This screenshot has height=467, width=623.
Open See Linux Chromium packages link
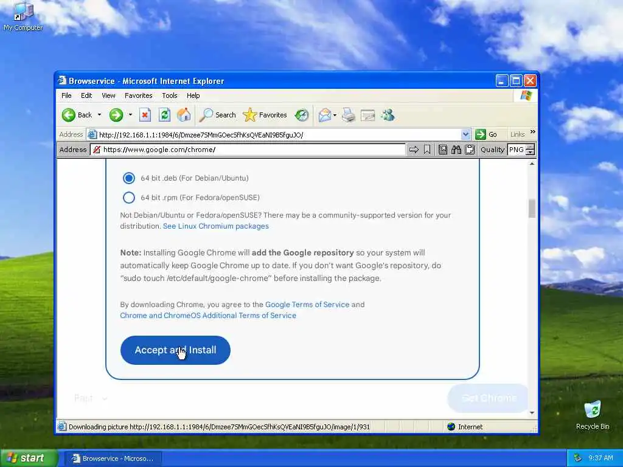pos(216,226)
